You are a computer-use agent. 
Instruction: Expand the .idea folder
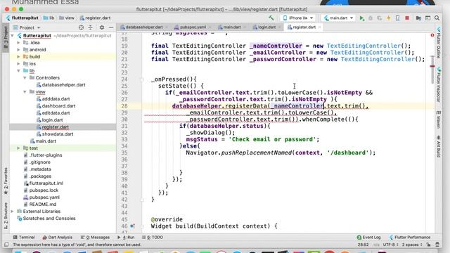[19, 42]
